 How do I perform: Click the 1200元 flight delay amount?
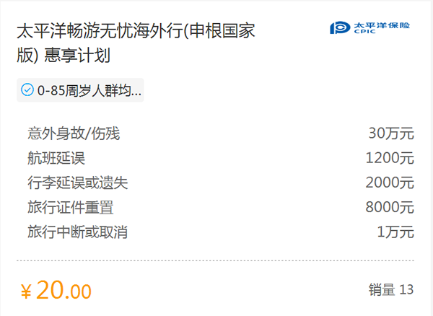pos(390,158)
